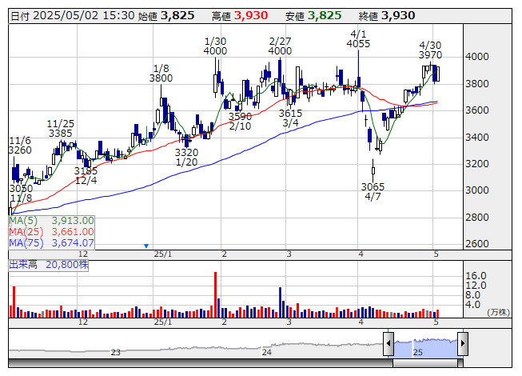Click year 24 on the overview timeline
Screen dimensions: 522x376
pos(267,352)
